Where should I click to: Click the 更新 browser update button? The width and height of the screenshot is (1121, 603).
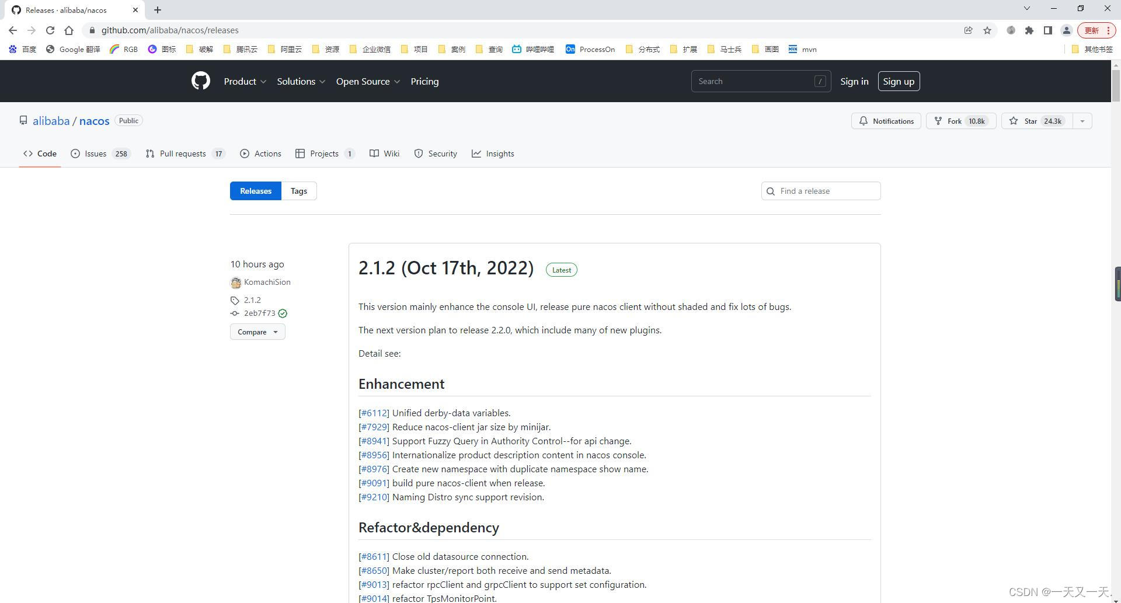1096,30
